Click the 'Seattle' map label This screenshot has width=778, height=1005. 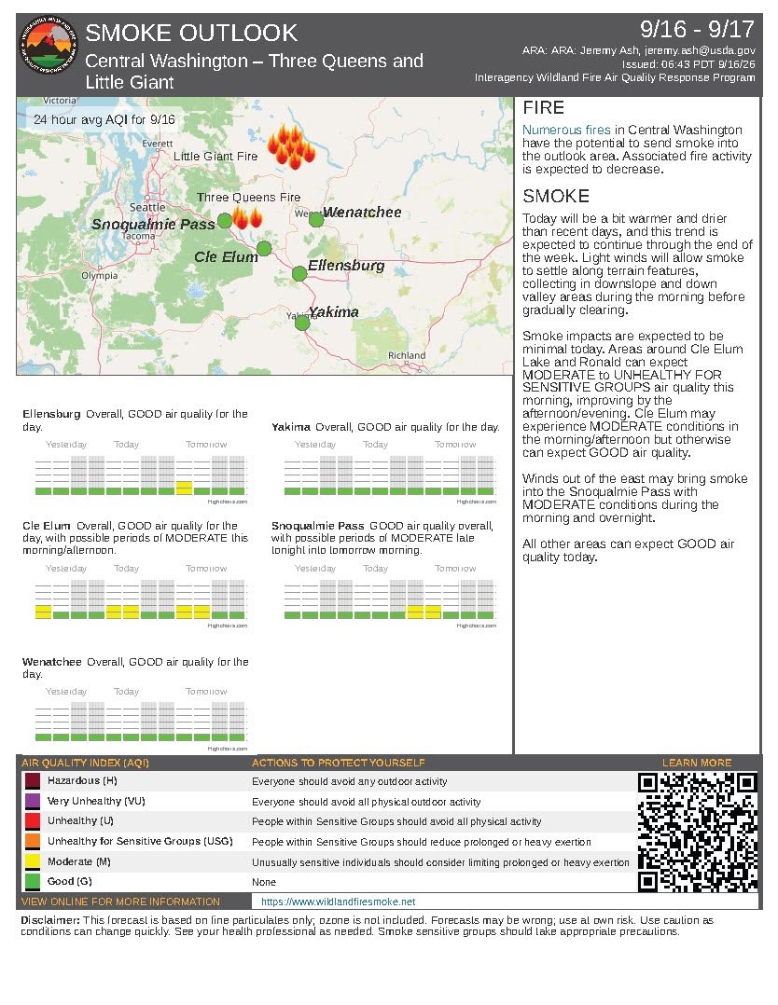[x=147, y=207]
